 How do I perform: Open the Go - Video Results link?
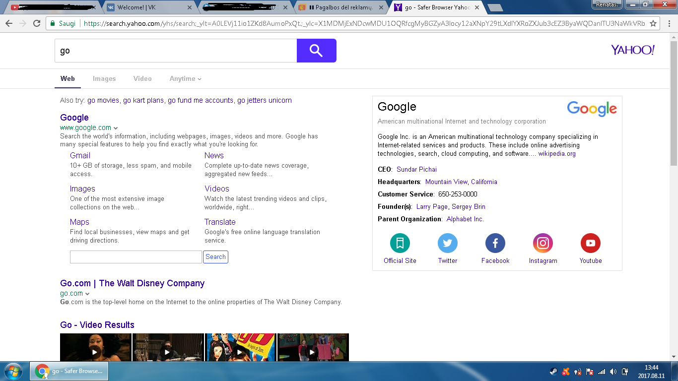97,325
